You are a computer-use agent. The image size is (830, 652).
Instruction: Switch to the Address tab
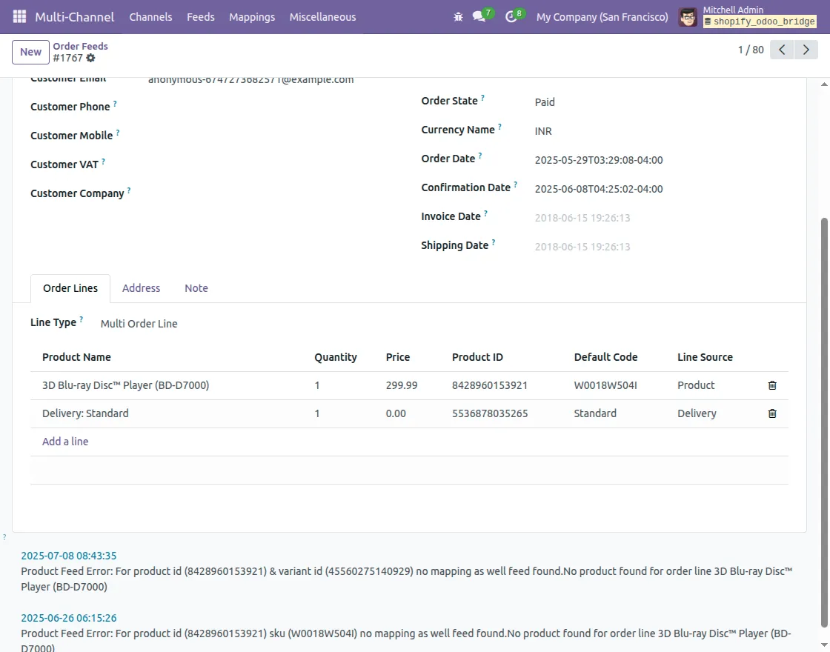pos(141,288)
